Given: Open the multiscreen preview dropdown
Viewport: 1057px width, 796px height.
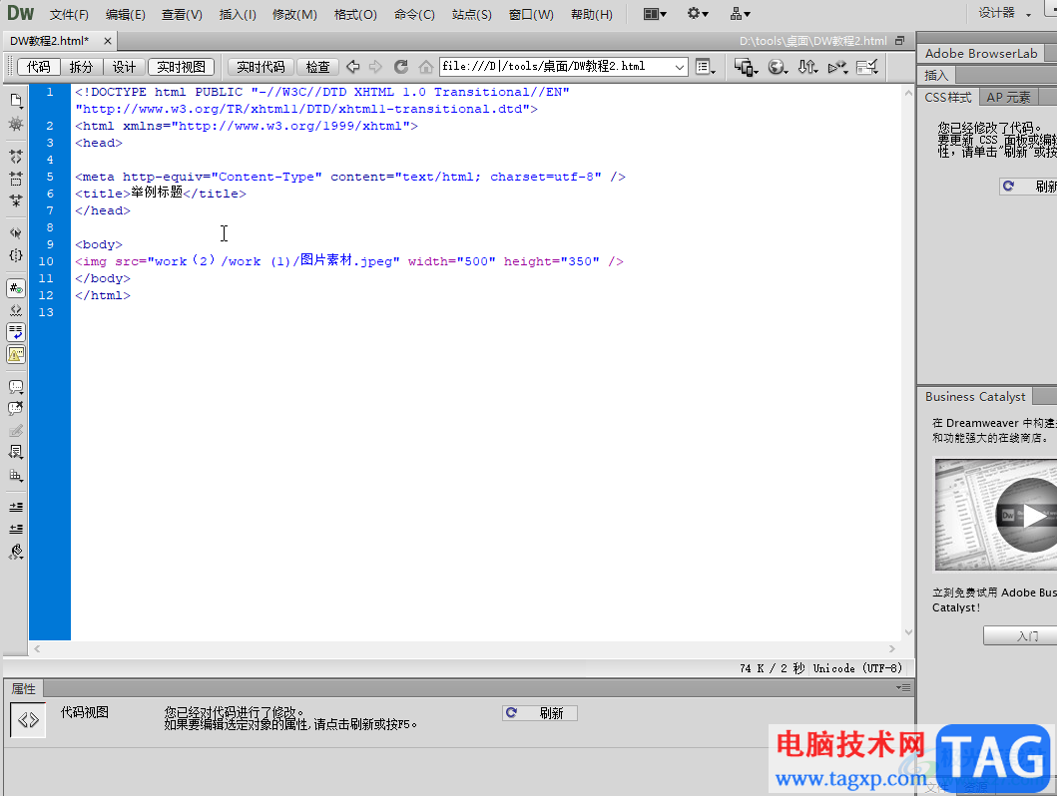Looking at the screenshot, I should coord(747,67).
